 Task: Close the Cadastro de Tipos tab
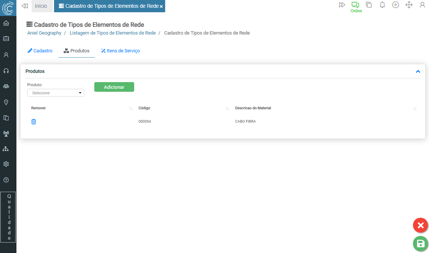(161, 7)
